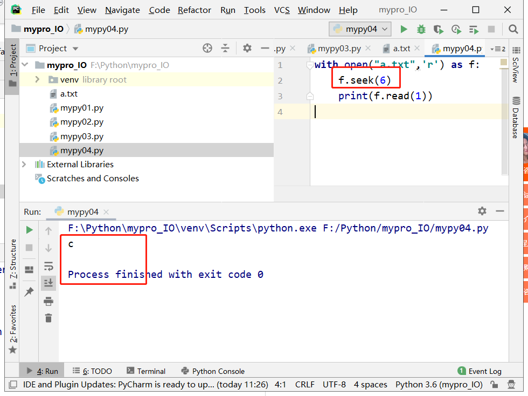Expand External Libraries node
Viewport: 528px width, 396px height.
24,164
